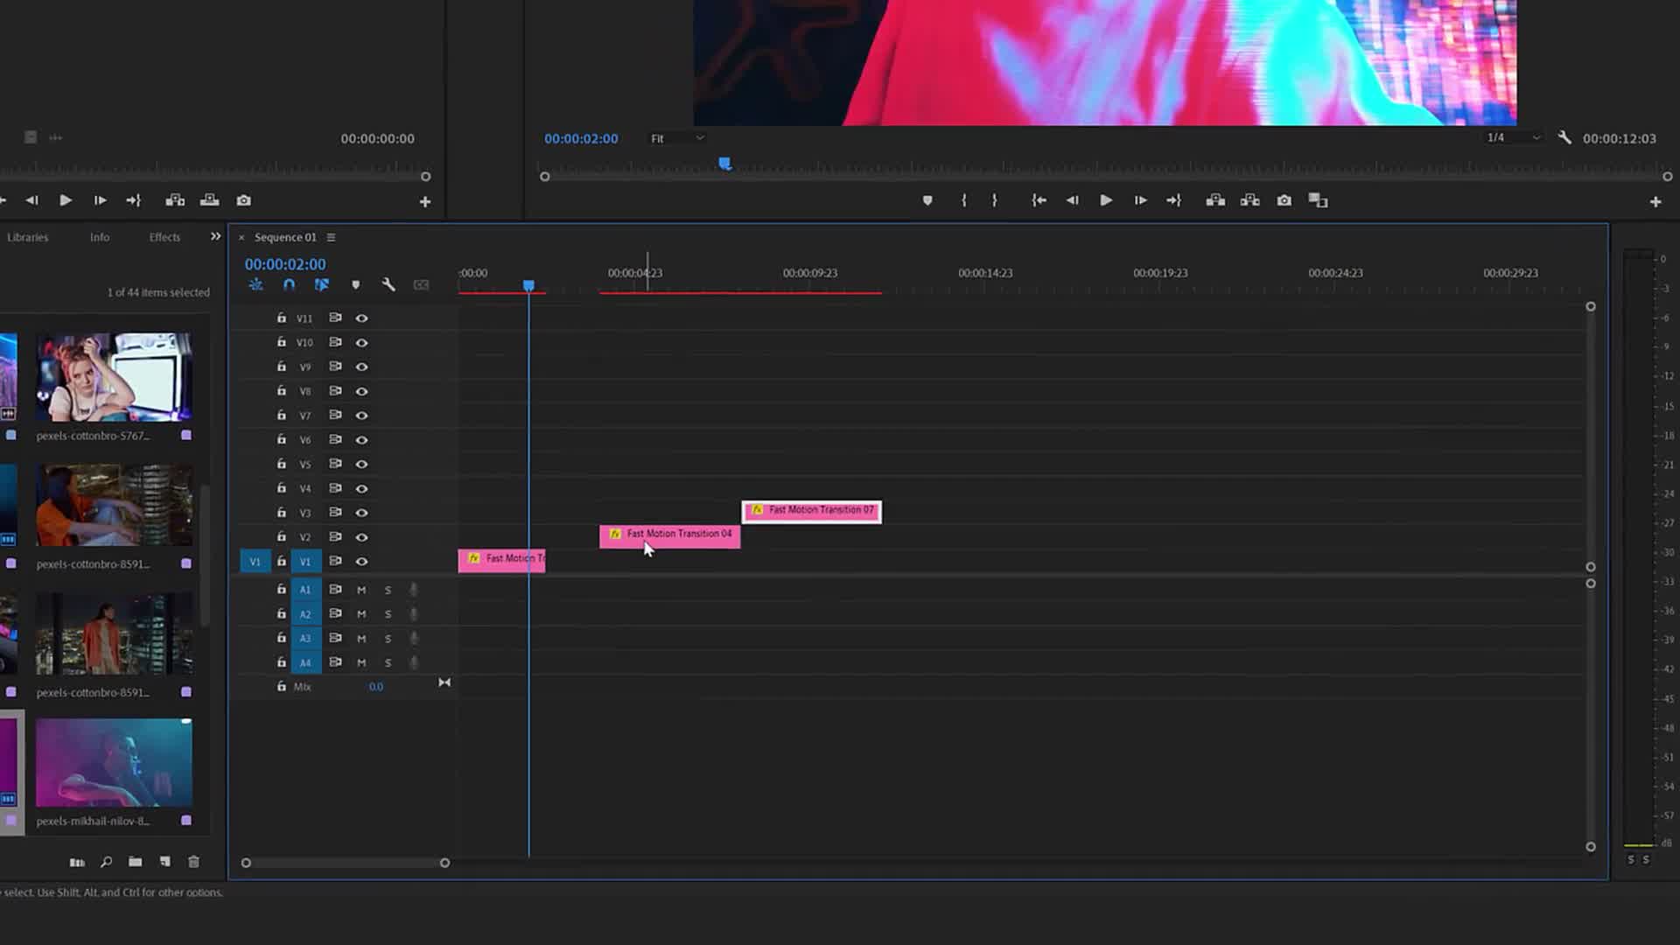Click Mix track volume value 0.0
Screen dimensions: 1680x945
(x=375, y=687)
